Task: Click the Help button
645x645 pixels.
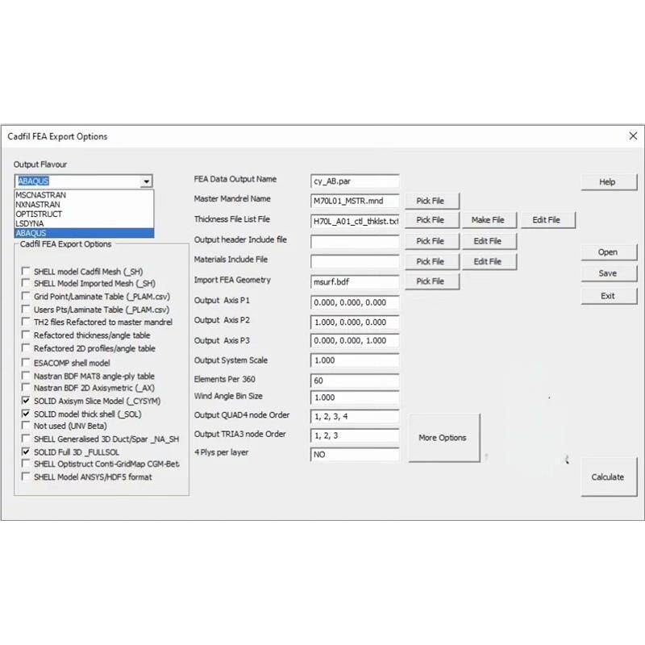Action: [609, 182]
